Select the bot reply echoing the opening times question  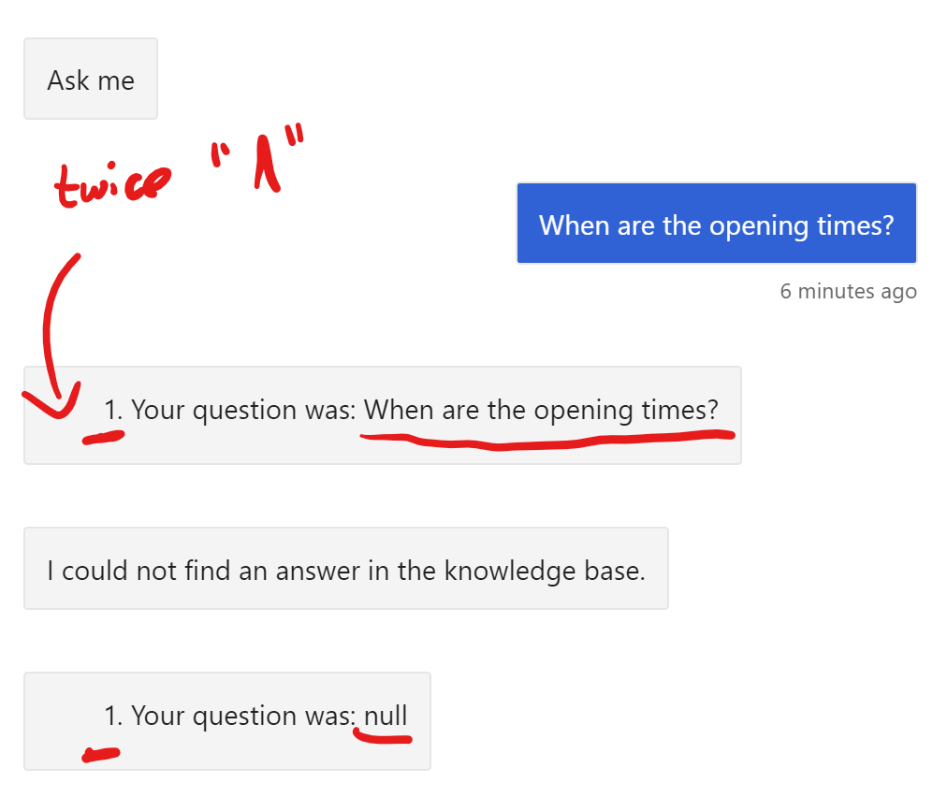[x=383, y=415]
